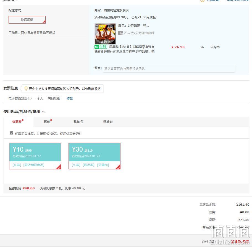This screenshot has height=247, width=252.
Task: Click the 运费 ¥0.00 value
Action: 245,212
